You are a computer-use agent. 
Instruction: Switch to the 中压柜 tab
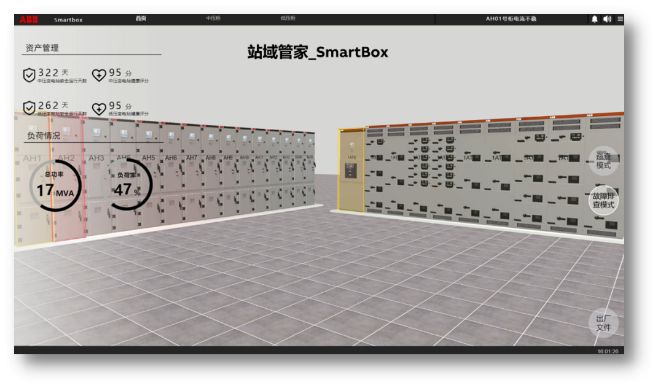pos(213,18)
